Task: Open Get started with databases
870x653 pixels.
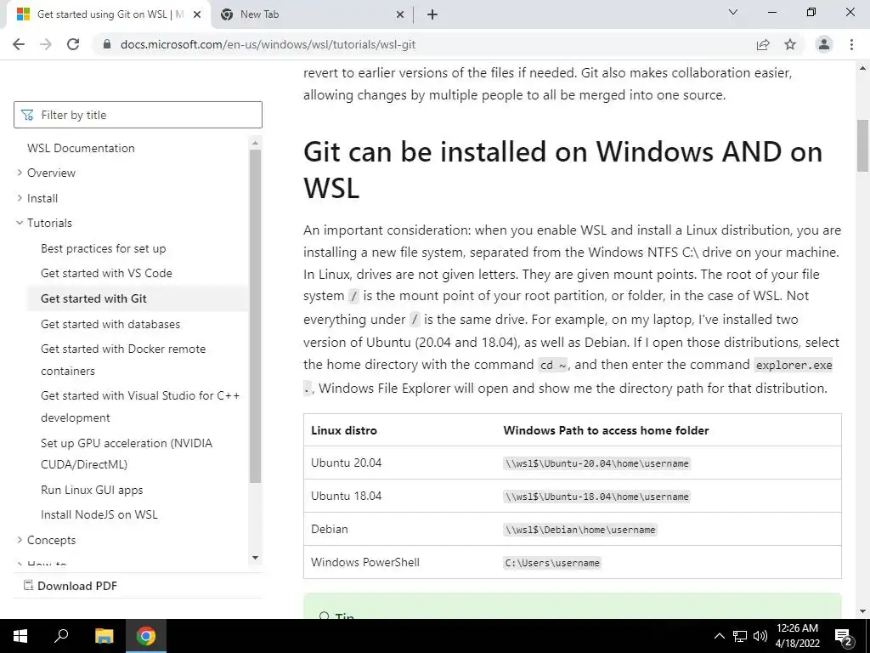Action: [110, 324]
